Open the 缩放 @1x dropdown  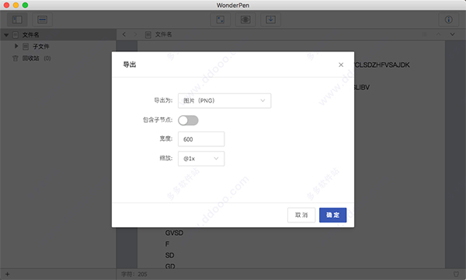click(x=201, y=159)
